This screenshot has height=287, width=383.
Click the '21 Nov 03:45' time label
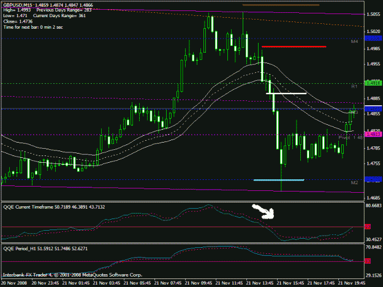(x=107, y=283)
